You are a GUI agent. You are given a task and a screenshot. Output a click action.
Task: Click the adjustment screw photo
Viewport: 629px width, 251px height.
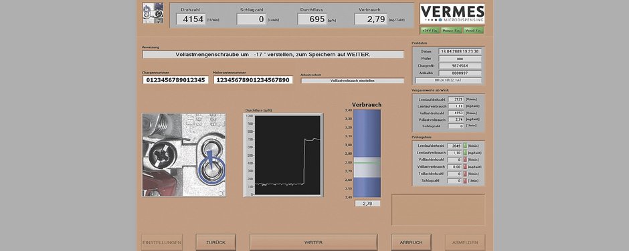[184, 155]
